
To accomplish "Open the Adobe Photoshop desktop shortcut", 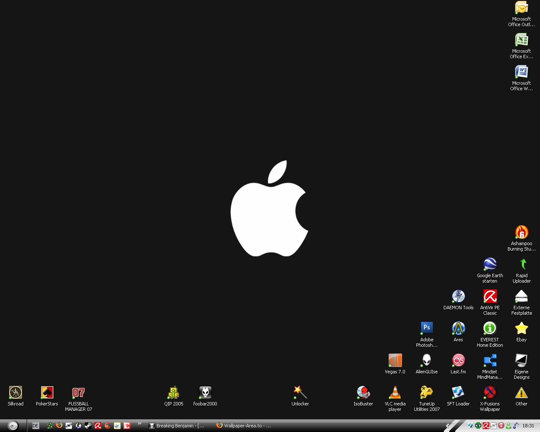I will tap(427, 328).
